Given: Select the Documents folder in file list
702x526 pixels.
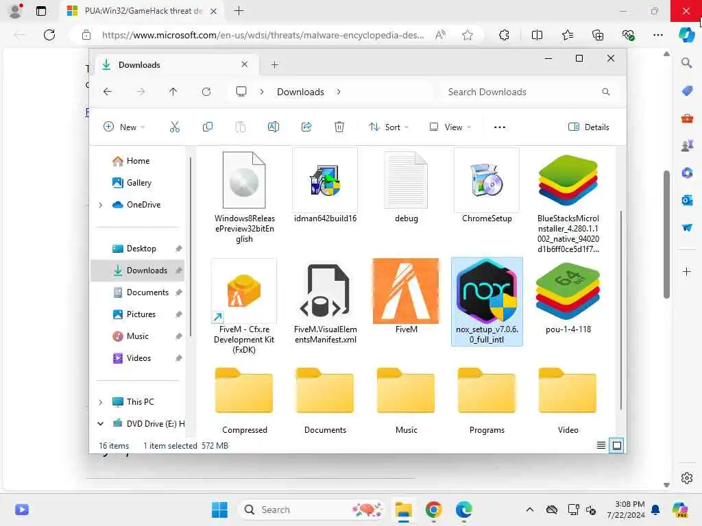Looking at the screenshot, I should coord(325,400).
